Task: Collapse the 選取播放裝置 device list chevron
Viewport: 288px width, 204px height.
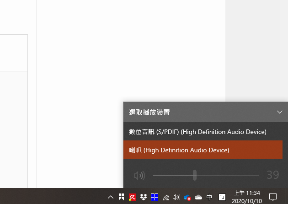Action: point(280,112)
